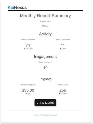Click the Monthly Report Summary heading
Image resolution: width=93 pixels, height=124 pixels.
[45, 16]
